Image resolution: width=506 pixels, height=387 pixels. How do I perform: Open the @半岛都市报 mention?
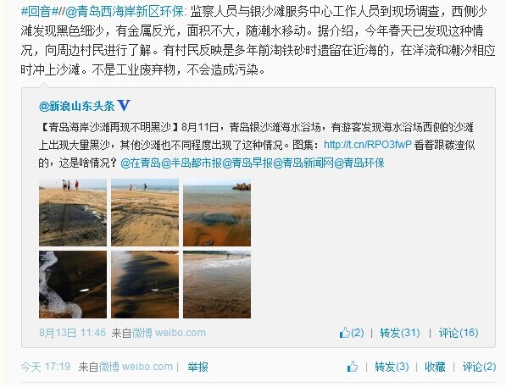pyautogui.click(x=192, y=163)
